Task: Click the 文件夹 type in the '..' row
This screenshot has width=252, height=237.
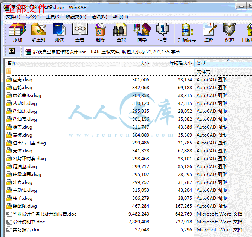Action: [x=203, y=71]
